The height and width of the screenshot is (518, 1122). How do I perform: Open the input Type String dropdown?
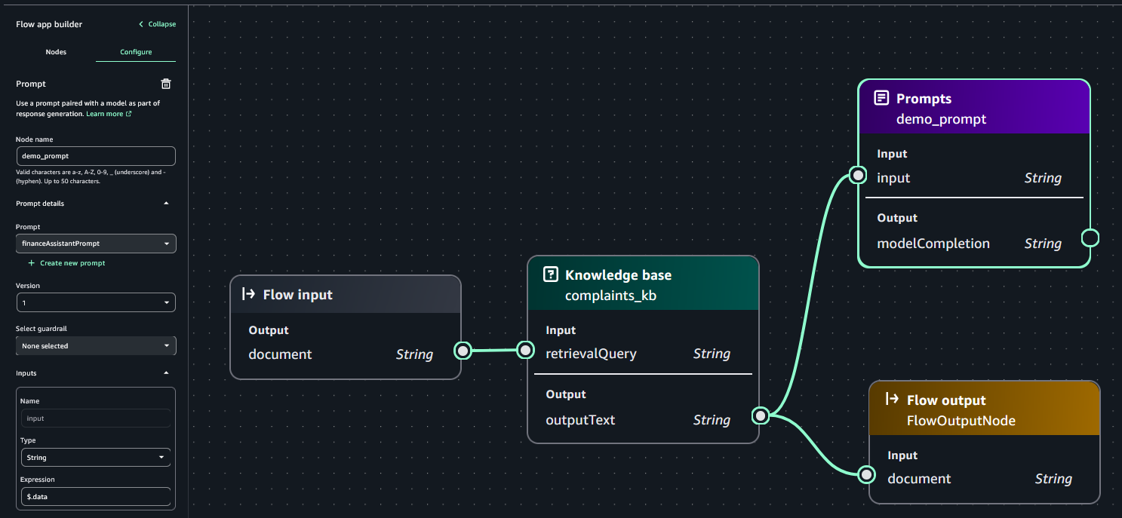click(x=96, y=458)
